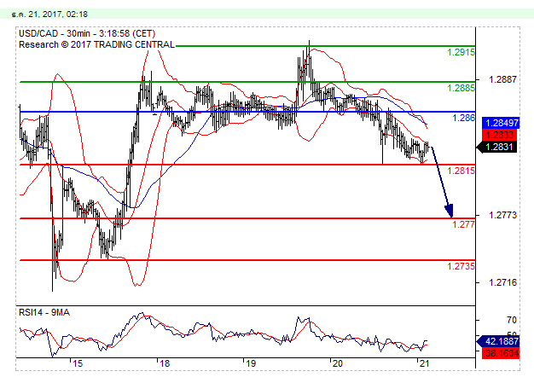The image size is (534, 377).
Task: Click date 19 on the time axis
Action: tap(251, 363)
